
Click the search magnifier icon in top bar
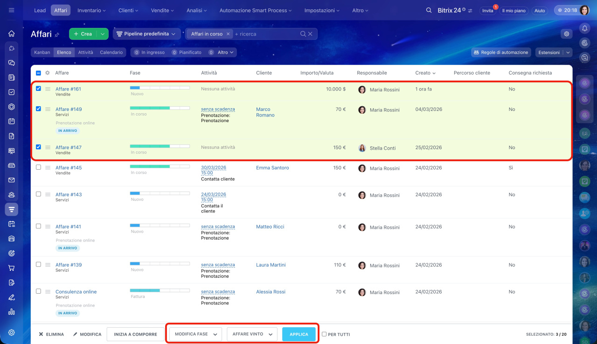[x=429, y=10]
